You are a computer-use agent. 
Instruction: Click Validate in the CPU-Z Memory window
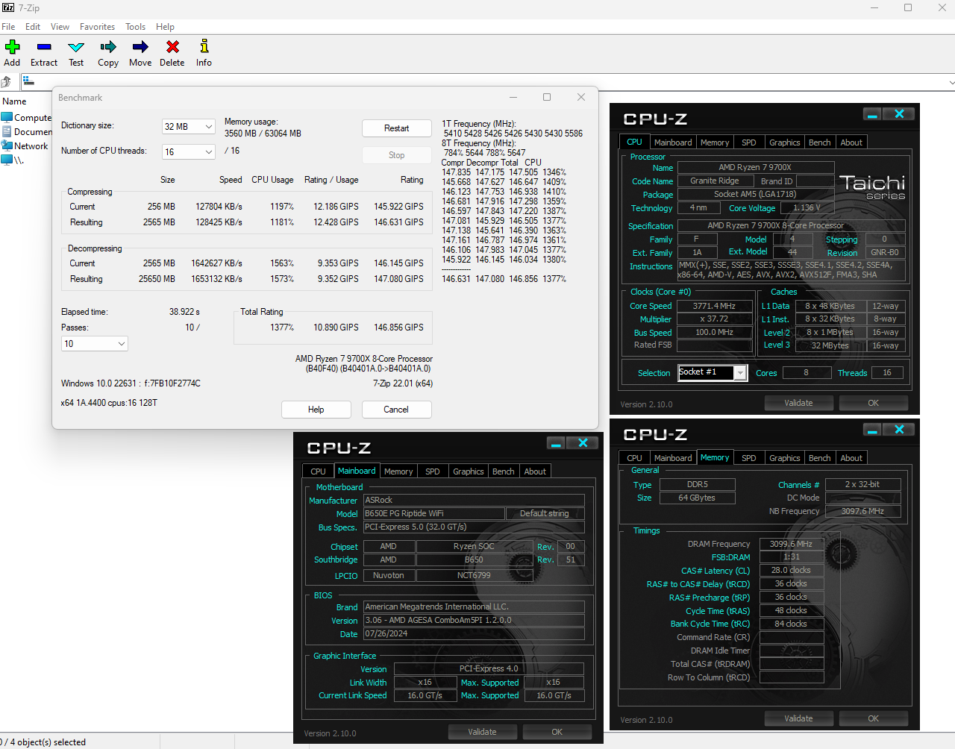(x=798, y=718)
